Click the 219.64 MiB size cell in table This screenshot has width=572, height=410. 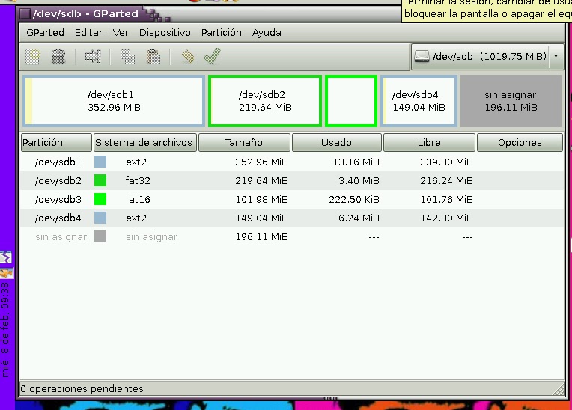coord(261,181)
